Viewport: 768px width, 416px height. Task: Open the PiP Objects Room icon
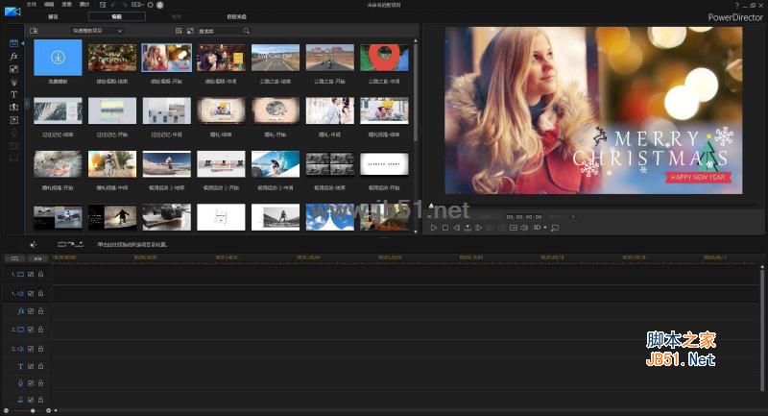[13, 69]
